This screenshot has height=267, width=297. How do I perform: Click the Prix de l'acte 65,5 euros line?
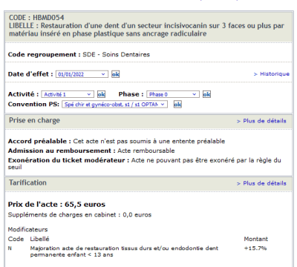(x=56, y=205)
